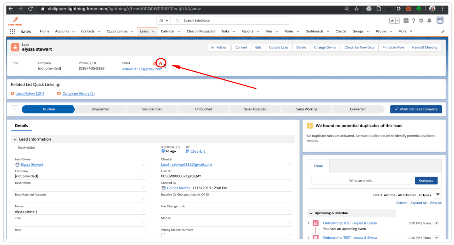
Task: Open the Reports tab
Action: pos(247,31)
